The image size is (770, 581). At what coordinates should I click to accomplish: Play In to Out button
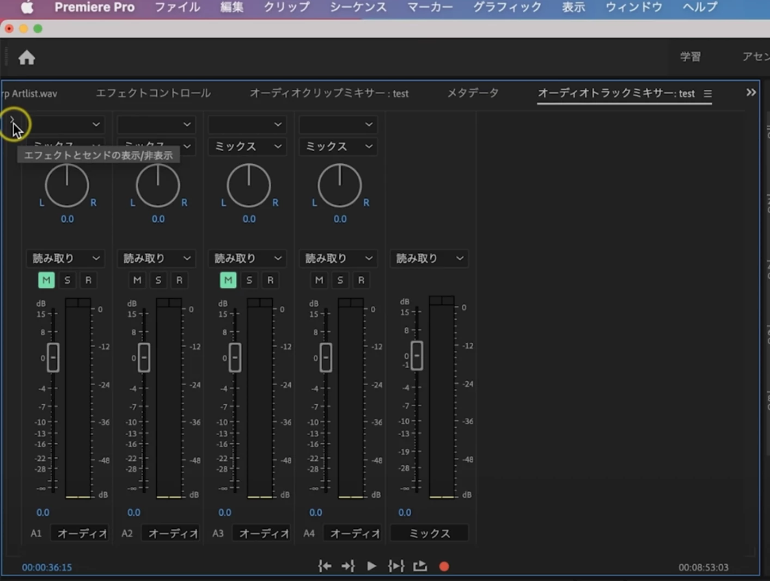tap(396, 566)
